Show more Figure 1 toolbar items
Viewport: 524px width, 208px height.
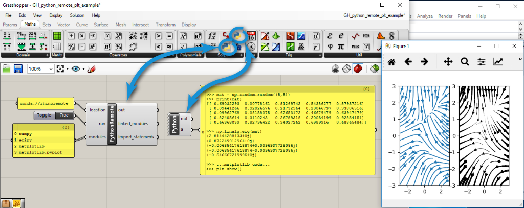pyautogui.click(x=520, y=59)
